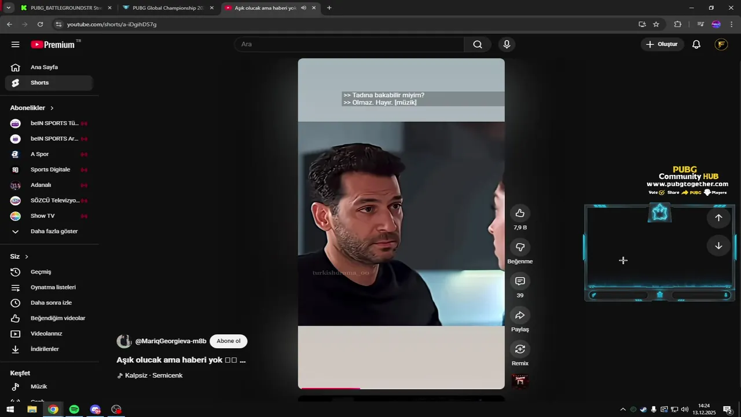Open Oynatma listeleri playlists

point(49,287)
